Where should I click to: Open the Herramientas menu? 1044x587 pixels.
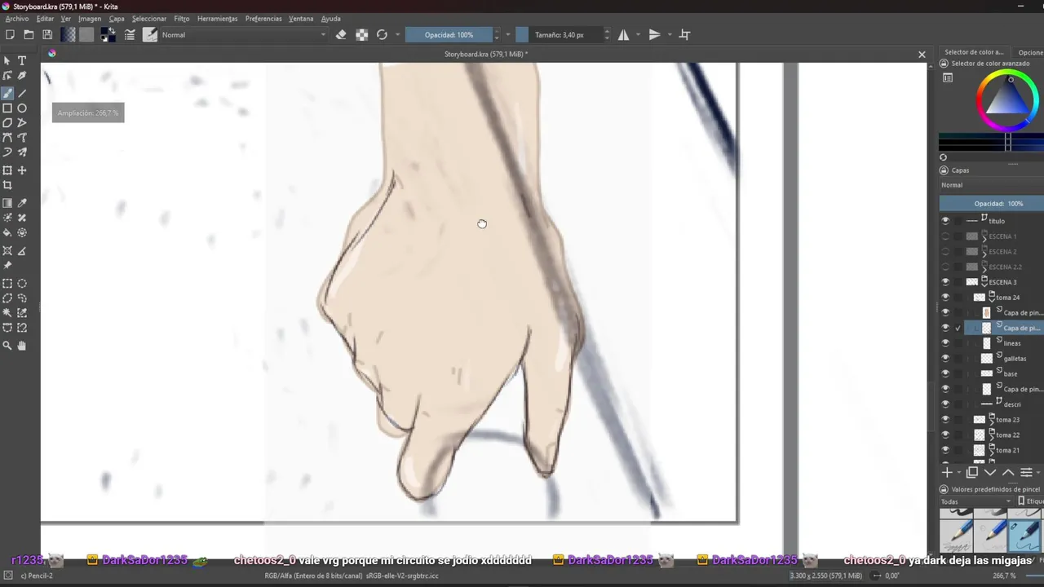pyautogui.click(x=217, y=19)
